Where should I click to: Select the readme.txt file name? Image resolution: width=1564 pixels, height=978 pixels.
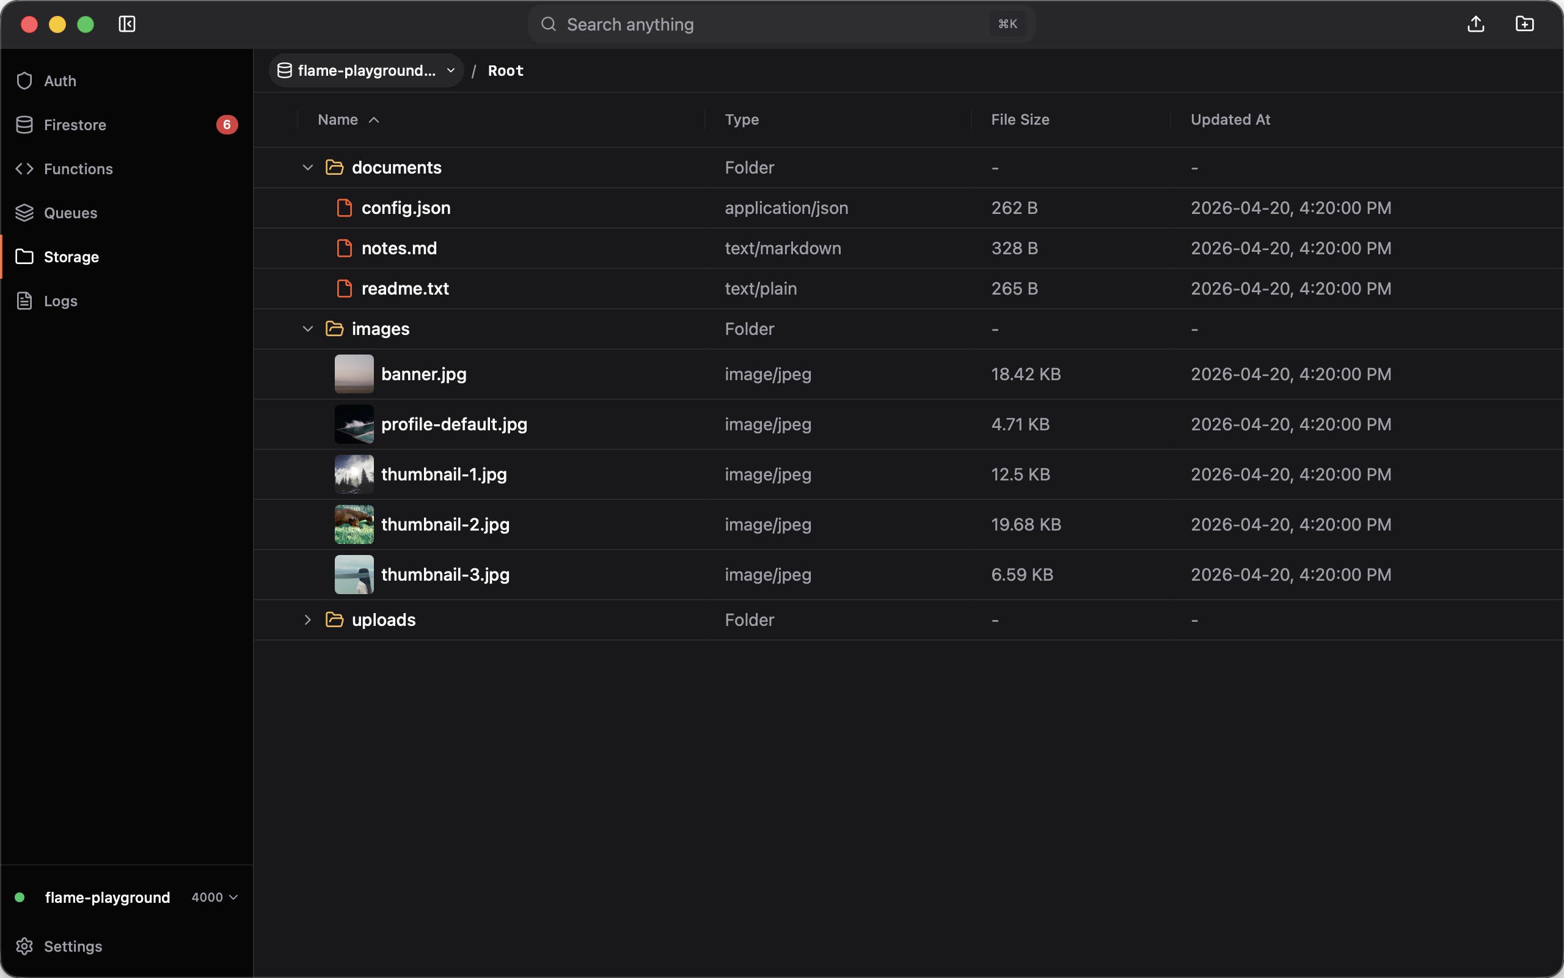coord(405,289)
